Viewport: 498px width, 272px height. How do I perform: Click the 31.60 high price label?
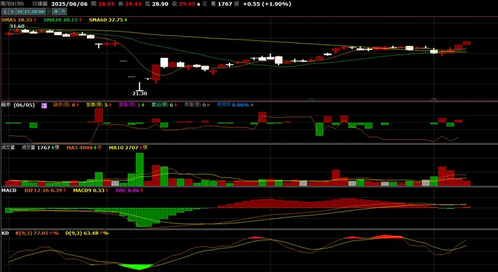[x=17, y=26]
